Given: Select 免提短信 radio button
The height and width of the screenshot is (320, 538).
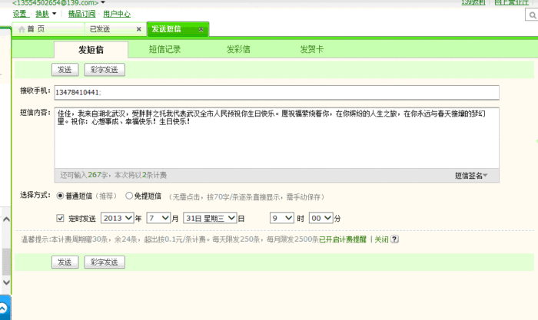Looking at the screenshot, I should pyautogui.click(x=129, y=196).
